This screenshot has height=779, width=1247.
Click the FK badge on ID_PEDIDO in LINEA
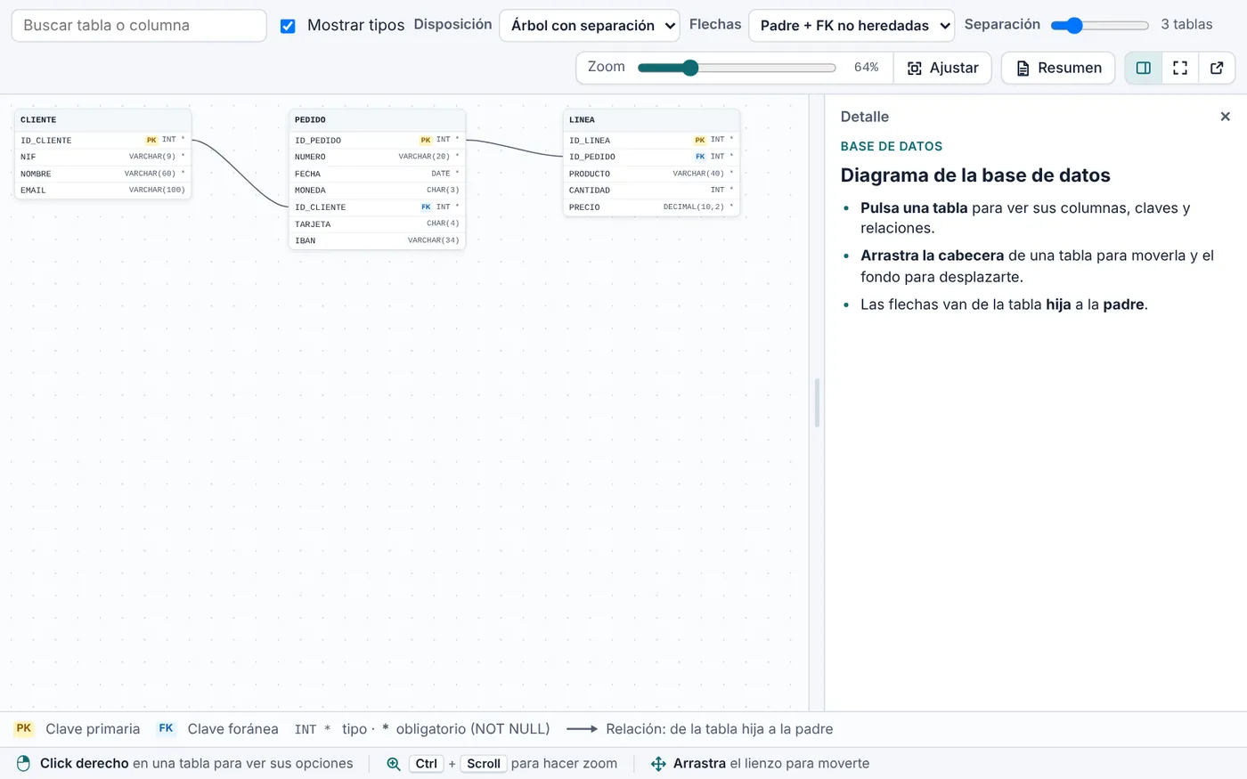click(x=700, y=157)
